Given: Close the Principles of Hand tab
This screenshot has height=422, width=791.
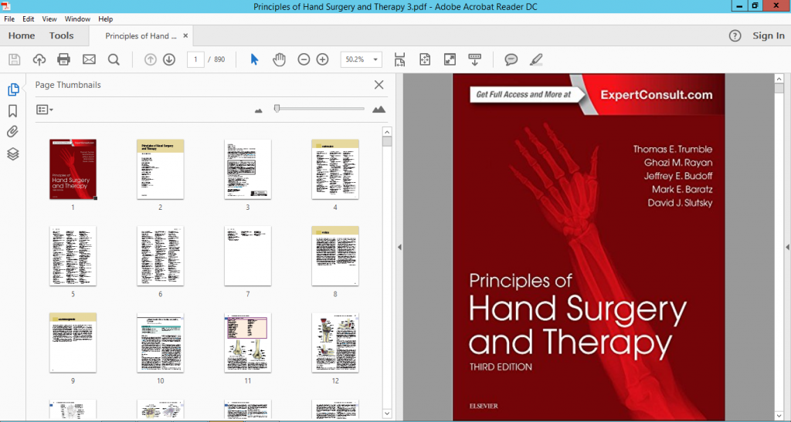Looking at the screenshot, I should coord(185,35).
